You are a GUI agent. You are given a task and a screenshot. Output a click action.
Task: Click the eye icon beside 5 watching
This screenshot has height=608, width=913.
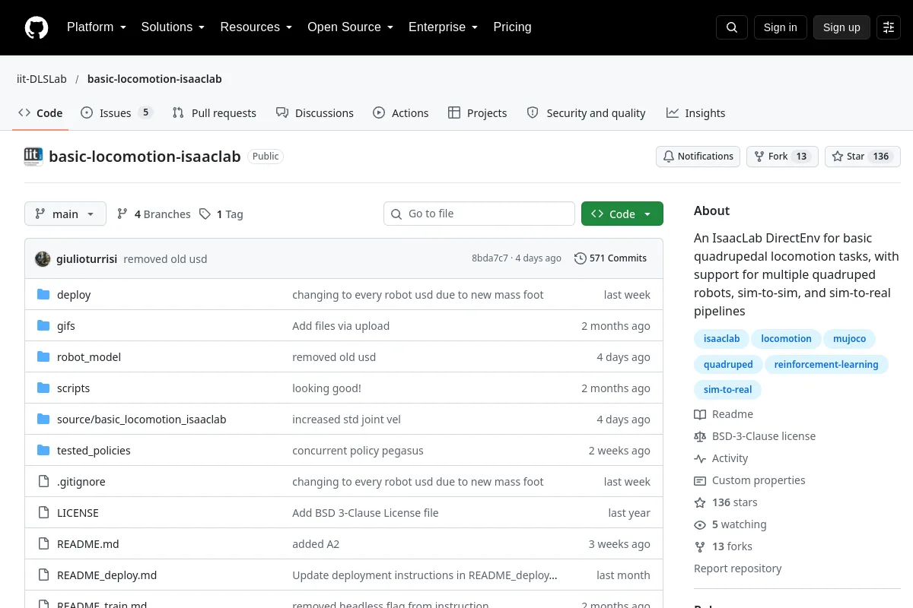[700, 524]
